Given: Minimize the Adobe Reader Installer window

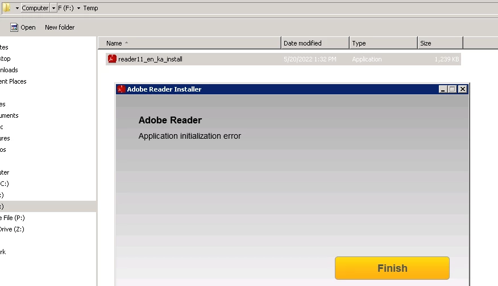Looking at the screenshot, I should pos(443,89).
